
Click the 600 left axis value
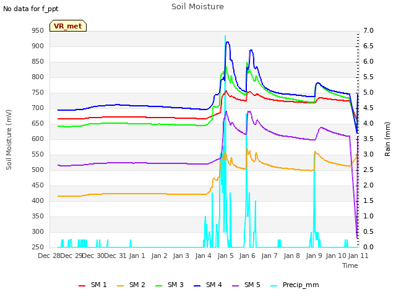point(38,139)
